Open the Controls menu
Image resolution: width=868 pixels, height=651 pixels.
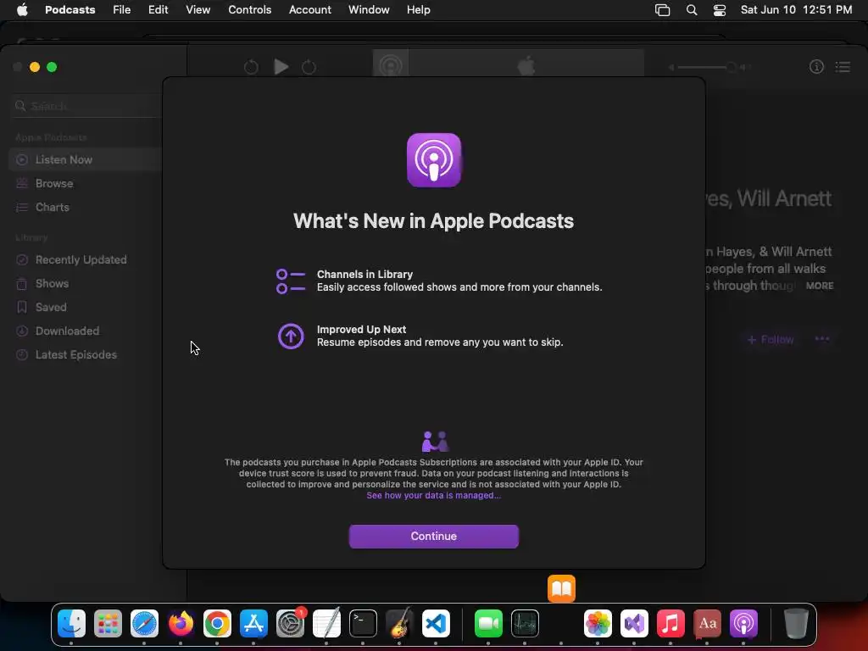click(250, 9)
